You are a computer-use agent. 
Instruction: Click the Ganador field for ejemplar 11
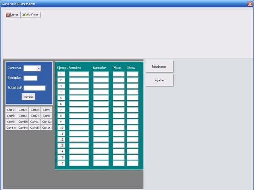(101, 133)
